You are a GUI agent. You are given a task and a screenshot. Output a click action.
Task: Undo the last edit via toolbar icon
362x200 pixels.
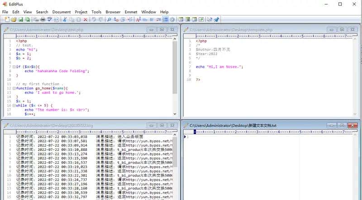coord(94,19)
